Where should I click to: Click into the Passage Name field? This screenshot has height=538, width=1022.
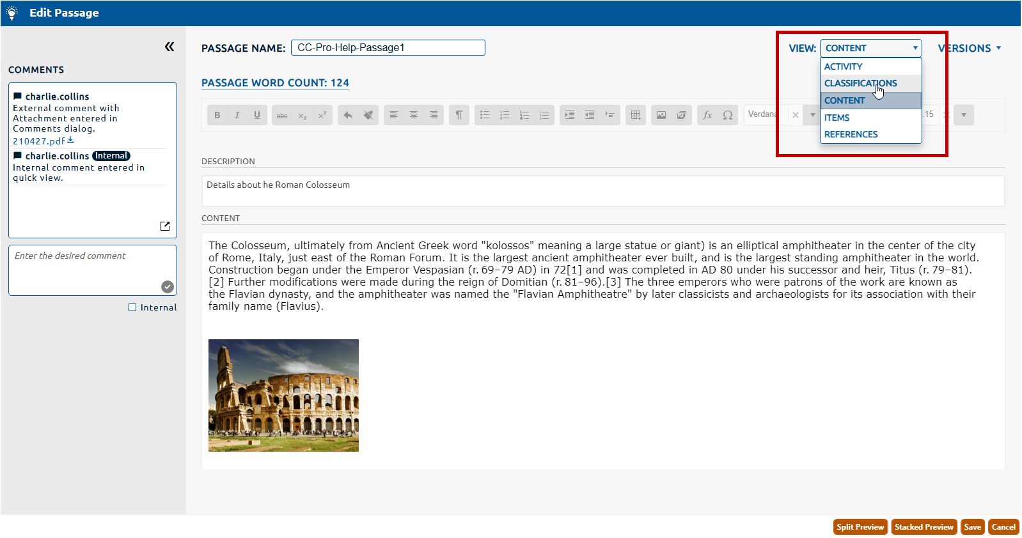click(x=388, y=48)
